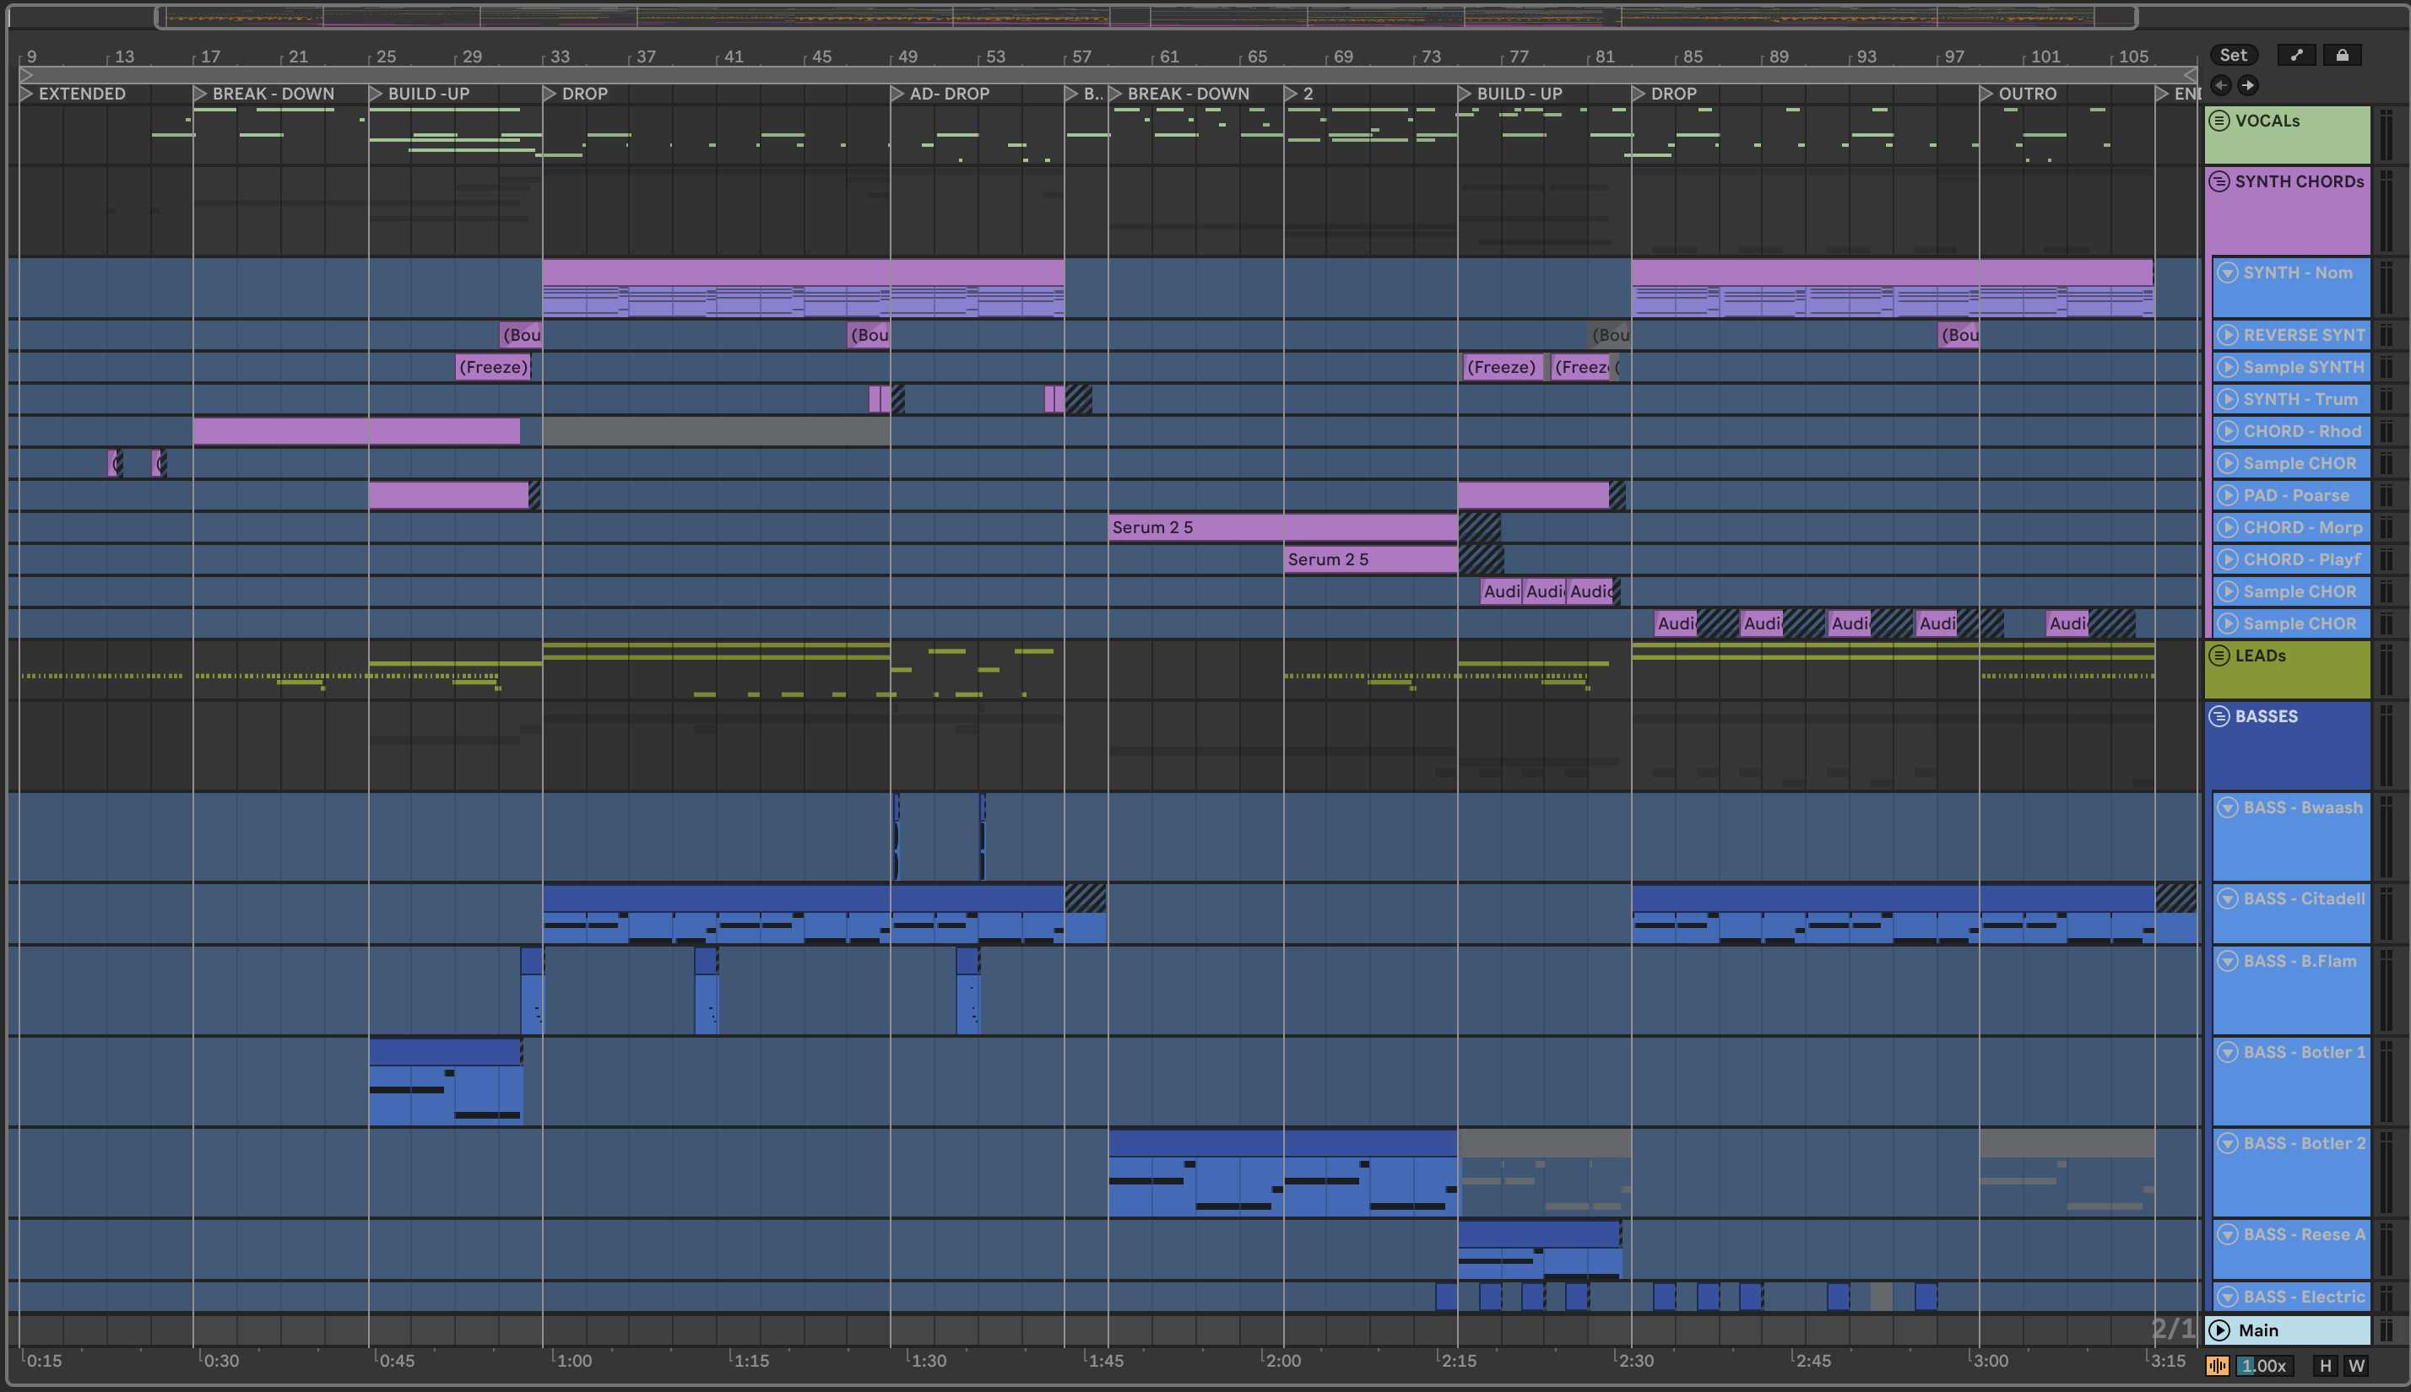
Task: Unfold the REVERSE SYNT track
Action: point(2227,336)
